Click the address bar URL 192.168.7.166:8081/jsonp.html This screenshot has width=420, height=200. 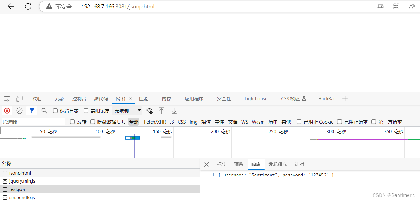point(118,7)
